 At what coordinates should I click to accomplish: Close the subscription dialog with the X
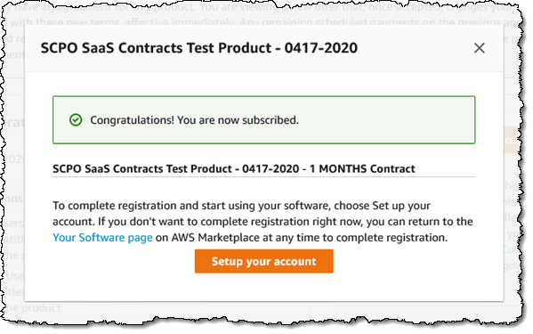point(479,48)
